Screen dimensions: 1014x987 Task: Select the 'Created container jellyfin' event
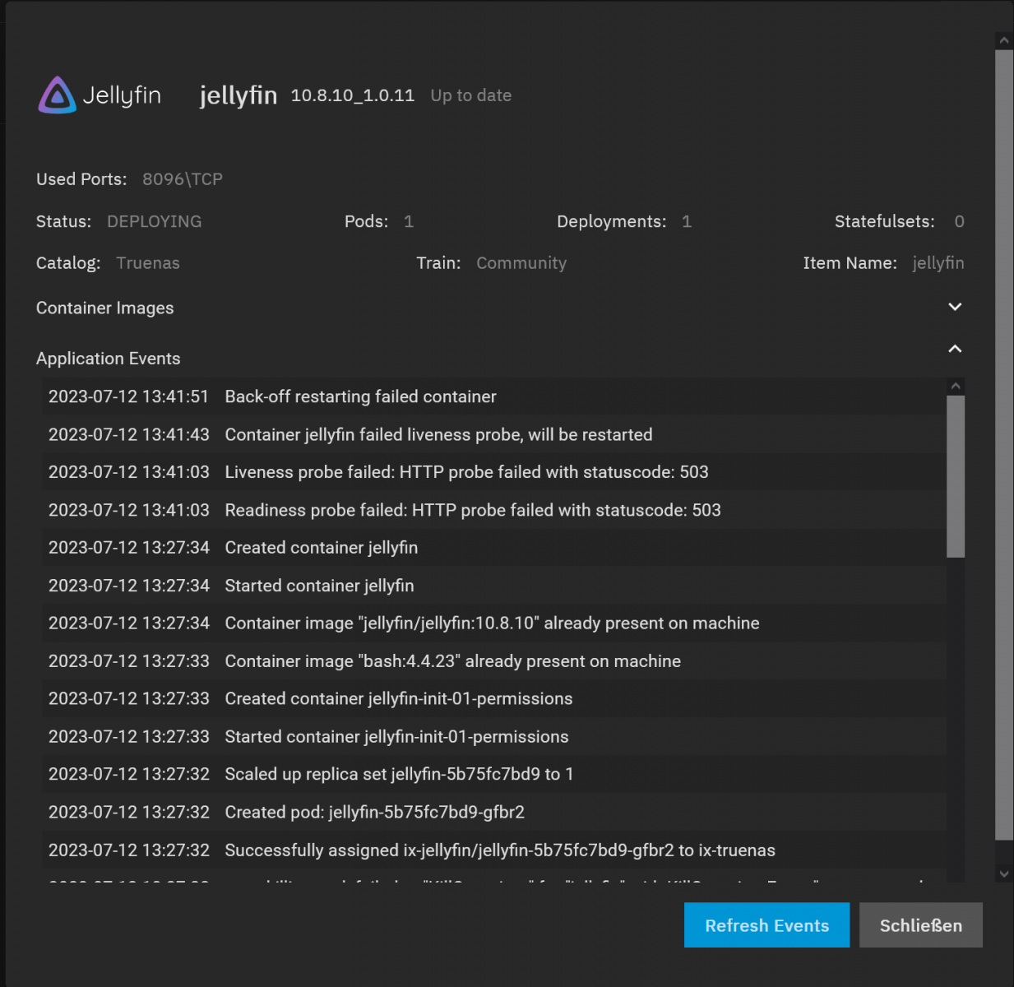pyautogui.click(x=493, y=548)
